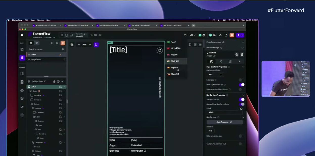Click the purple canvas fit icon
The width and height of the screenshot is (315, 156).
96,45
